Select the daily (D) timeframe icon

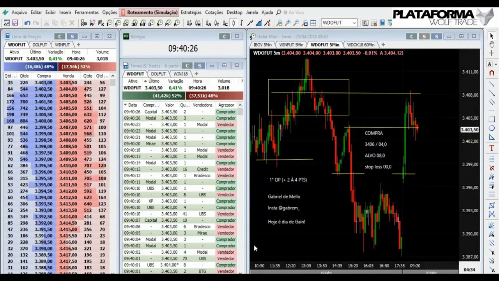(151, 23)
